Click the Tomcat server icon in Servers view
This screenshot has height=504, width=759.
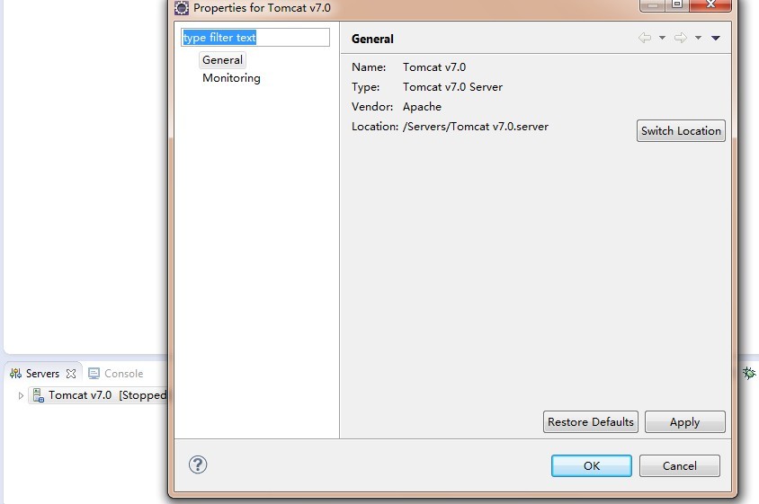(39, 395)
